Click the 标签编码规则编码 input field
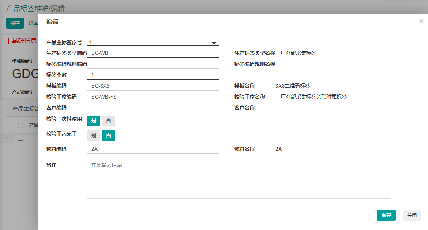The height and width of the screenshot is (230, 428). click(153, 64)
